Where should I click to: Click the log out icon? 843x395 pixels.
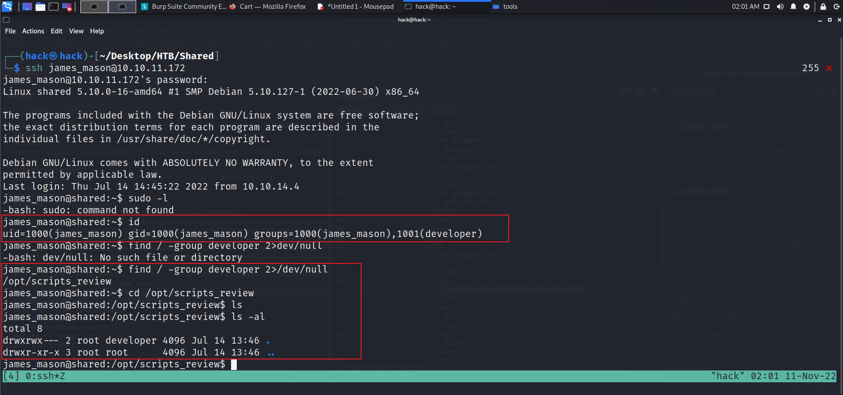pos(836,7)
